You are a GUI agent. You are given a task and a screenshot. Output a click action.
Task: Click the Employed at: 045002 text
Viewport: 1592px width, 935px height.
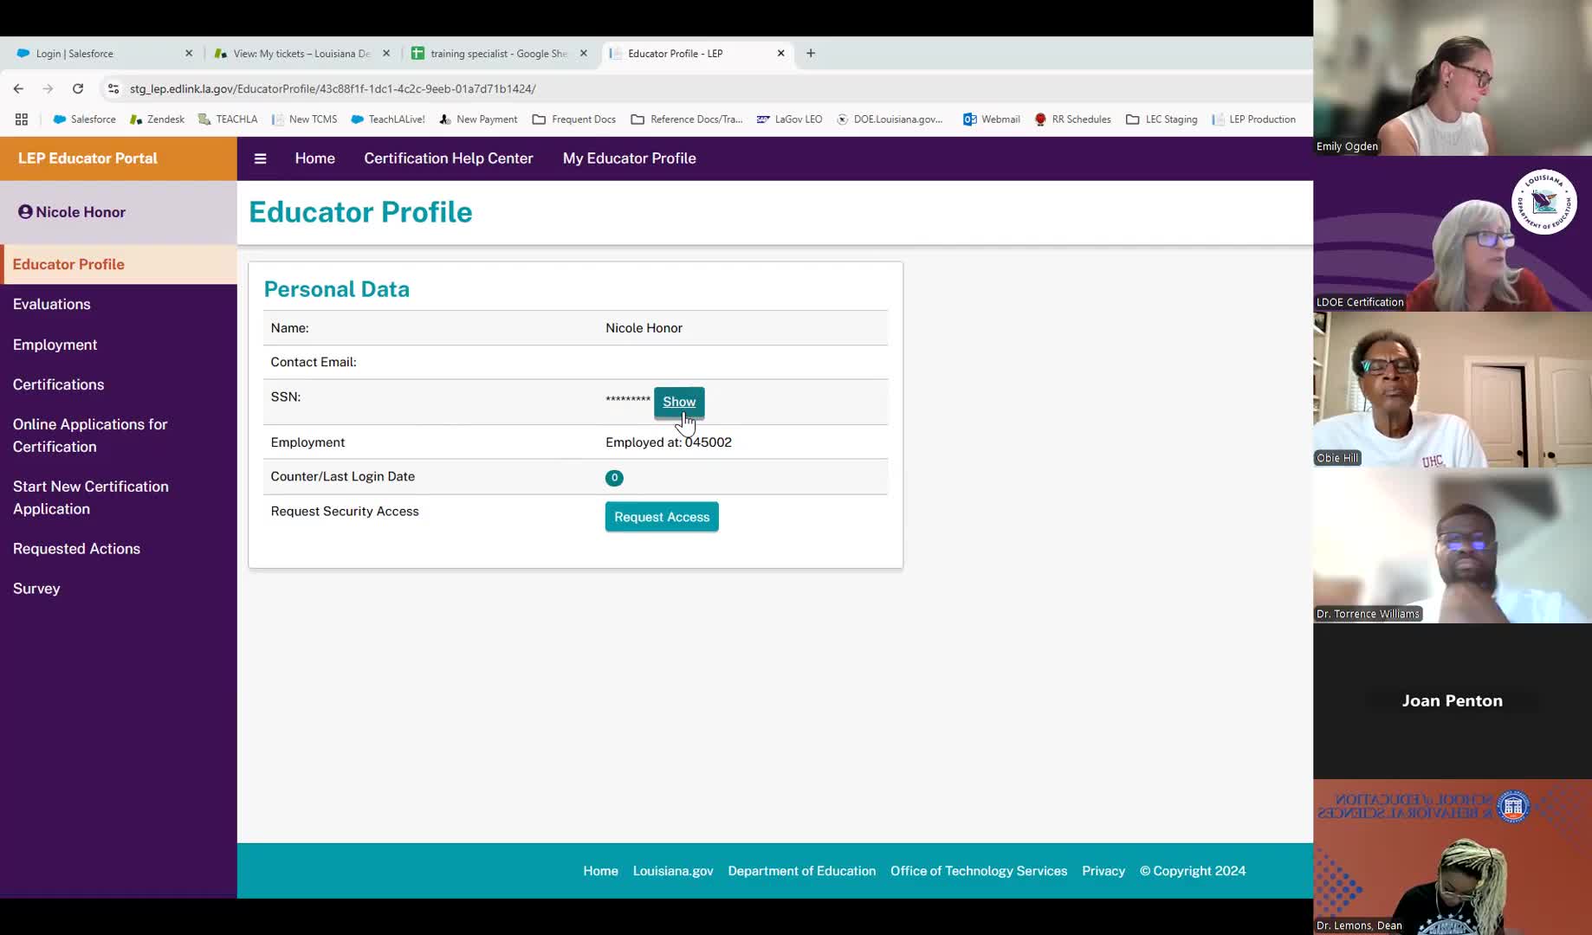pyautogui.click(x=669, y=442)
